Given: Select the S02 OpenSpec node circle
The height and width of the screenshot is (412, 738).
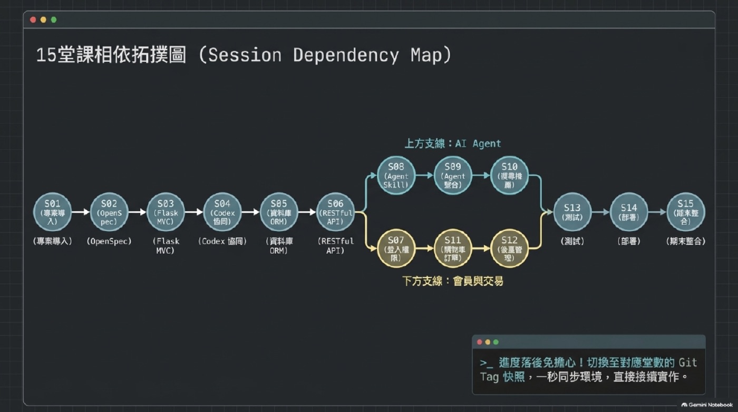Looking at the screenshot, I should click(109, 212).
